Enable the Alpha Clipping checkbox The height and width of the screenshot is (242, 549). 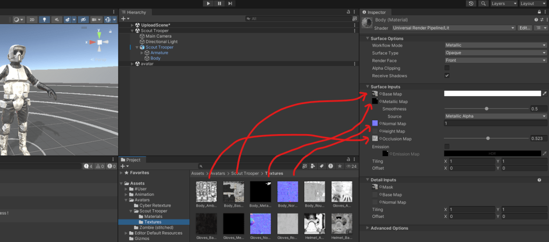coord(447,68)
